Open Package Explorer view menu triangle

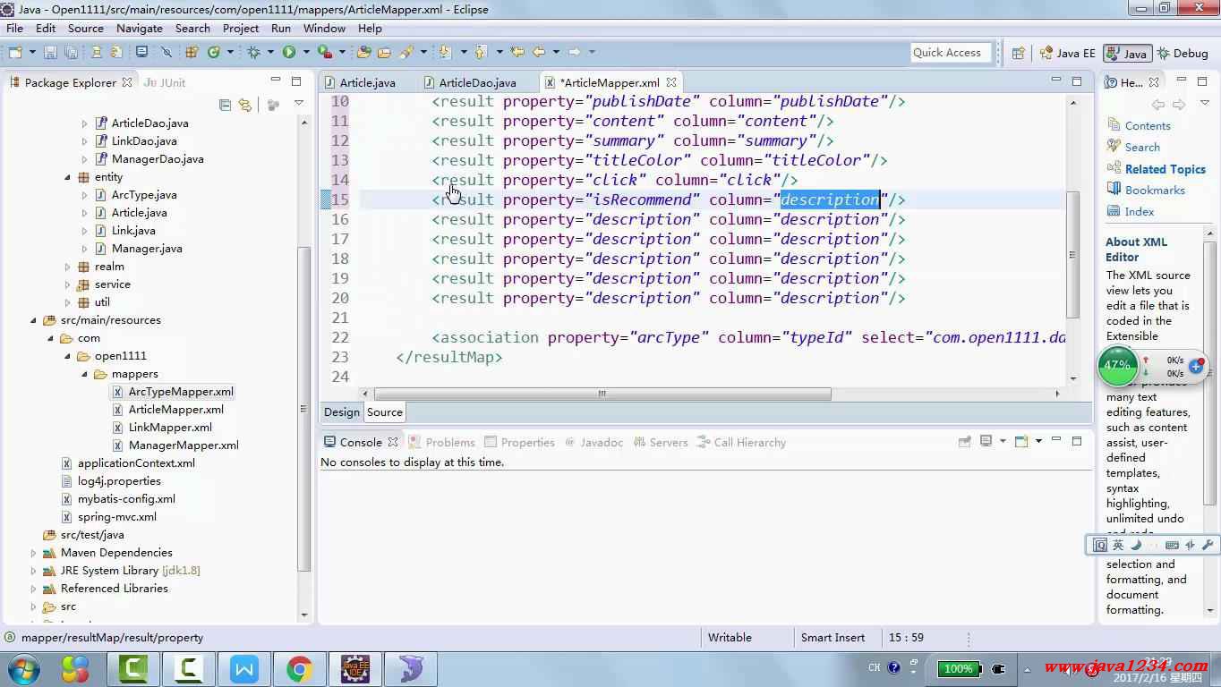pyautogui.click(x=299, y=104)
